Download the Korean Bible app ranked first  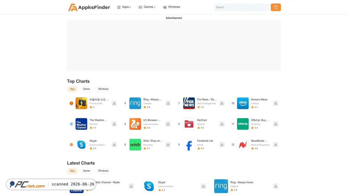point(114,103)
